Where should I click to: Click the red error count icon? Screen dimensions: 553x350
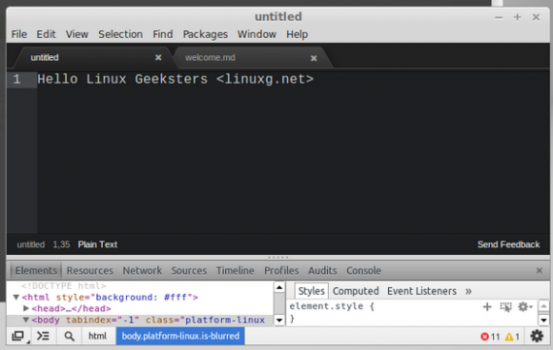pos(484,336)
